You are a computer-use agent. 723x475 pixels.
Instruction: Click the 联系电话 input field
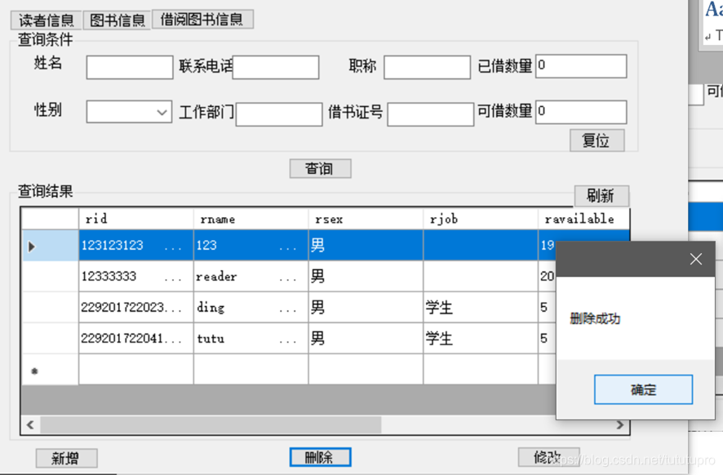point(277,67)
